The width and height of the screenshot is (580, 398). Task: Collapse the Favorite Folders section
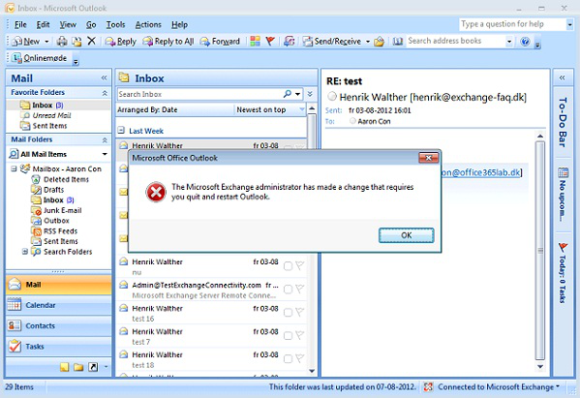pos(105,93)
